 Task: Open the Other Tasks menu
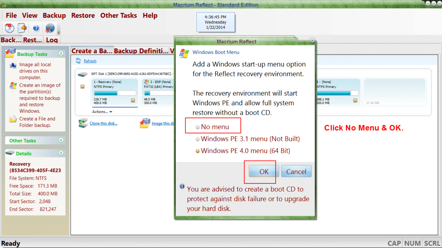[119, 16]
